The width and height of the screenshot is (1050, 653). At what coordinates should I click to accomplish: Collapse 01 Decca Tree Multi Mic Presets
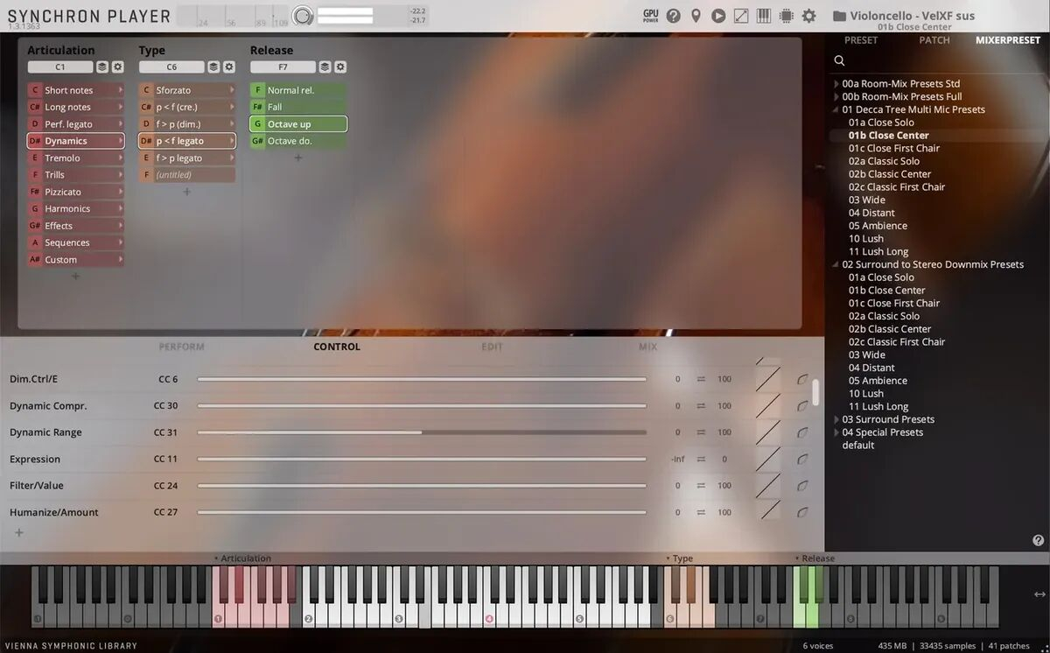(836, 110)
